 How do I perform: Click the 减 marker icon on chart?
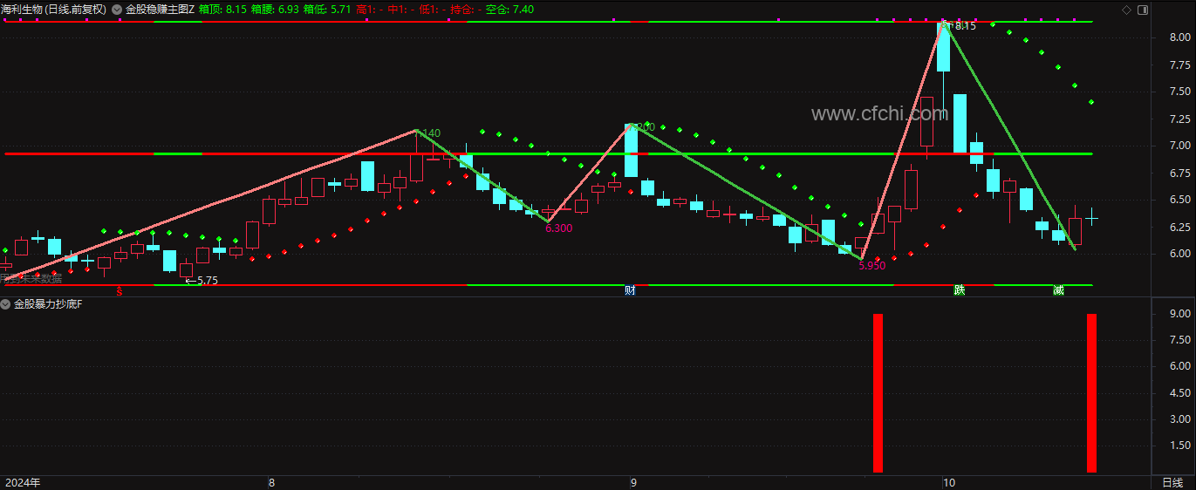1058,290
